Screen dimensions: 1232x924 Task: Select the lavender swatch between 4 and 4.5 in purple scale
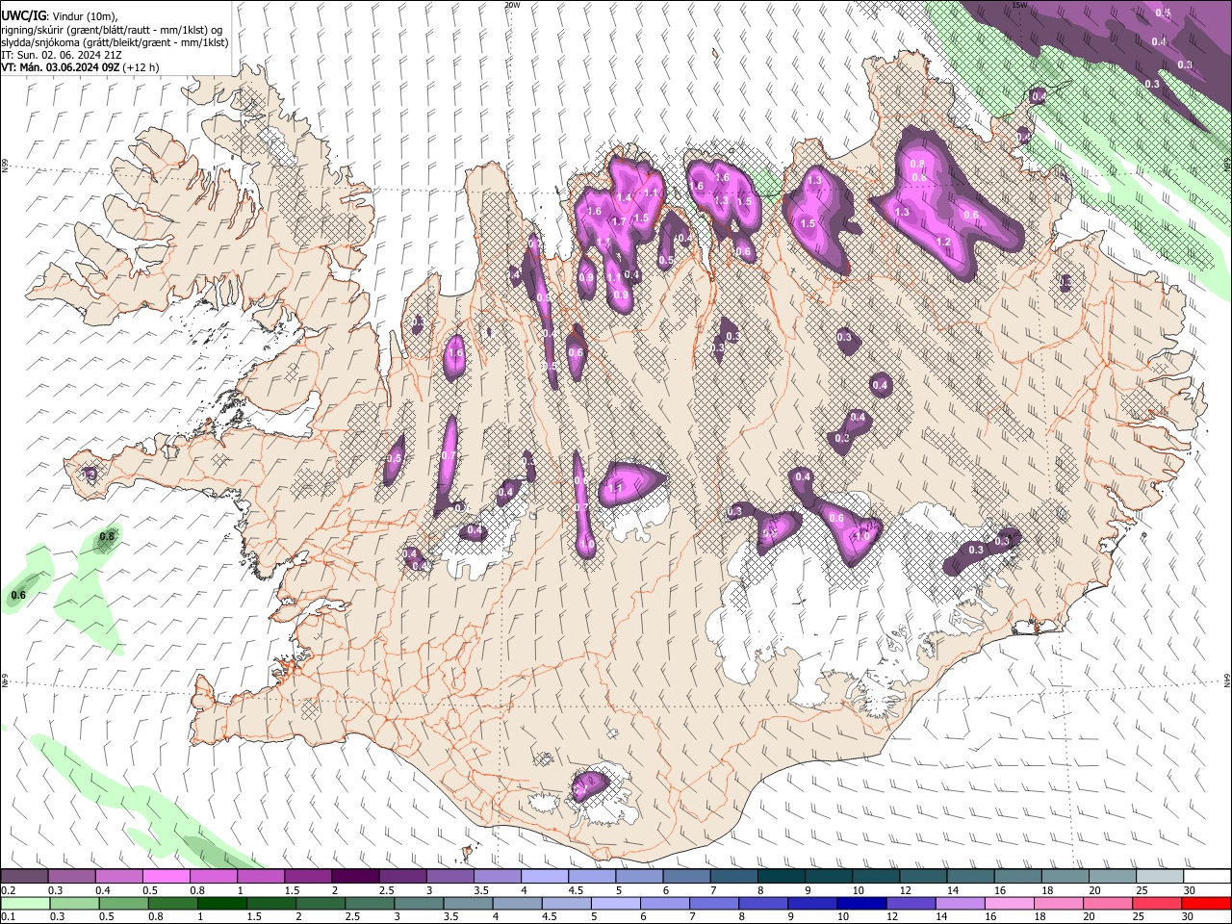[545, 877]
